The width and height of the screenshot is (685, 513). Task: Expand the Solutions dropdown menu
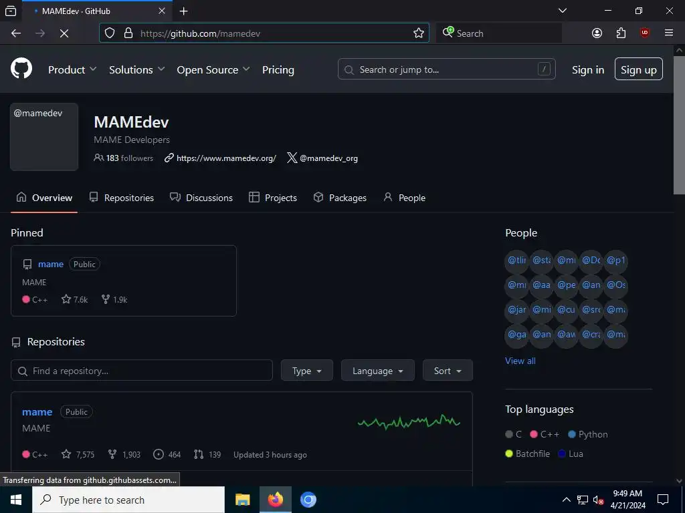point(136,69)
